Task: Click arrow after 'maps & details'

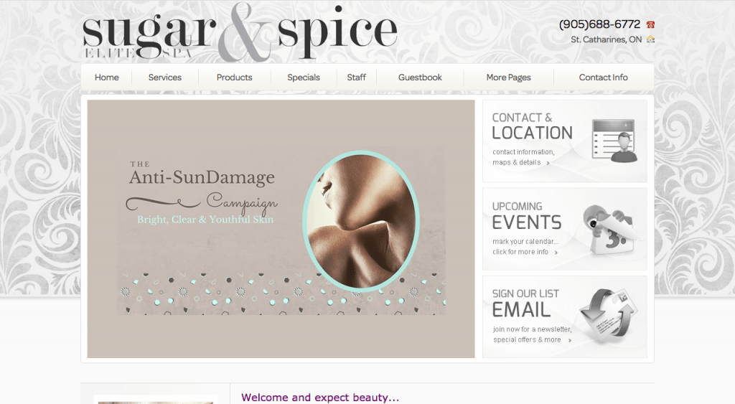Action: click(548, 163)
